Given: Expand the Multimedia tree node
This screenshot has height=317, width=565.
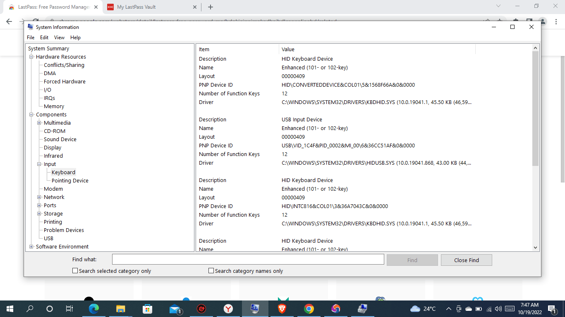Looking at the screenshot, I should pyautogui.click(x=39, y=123).
